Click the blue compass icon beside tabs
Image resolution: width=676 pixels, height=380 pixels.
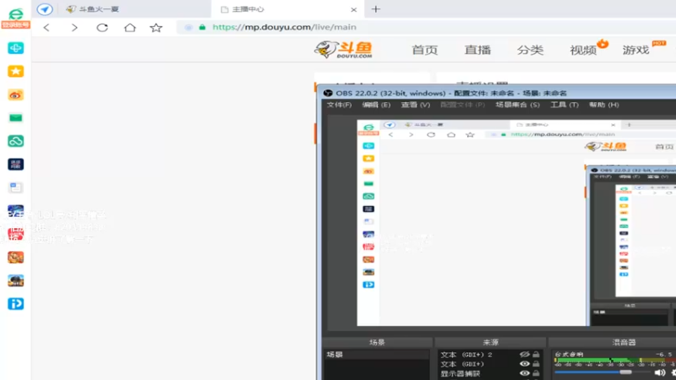pos(45,9)
